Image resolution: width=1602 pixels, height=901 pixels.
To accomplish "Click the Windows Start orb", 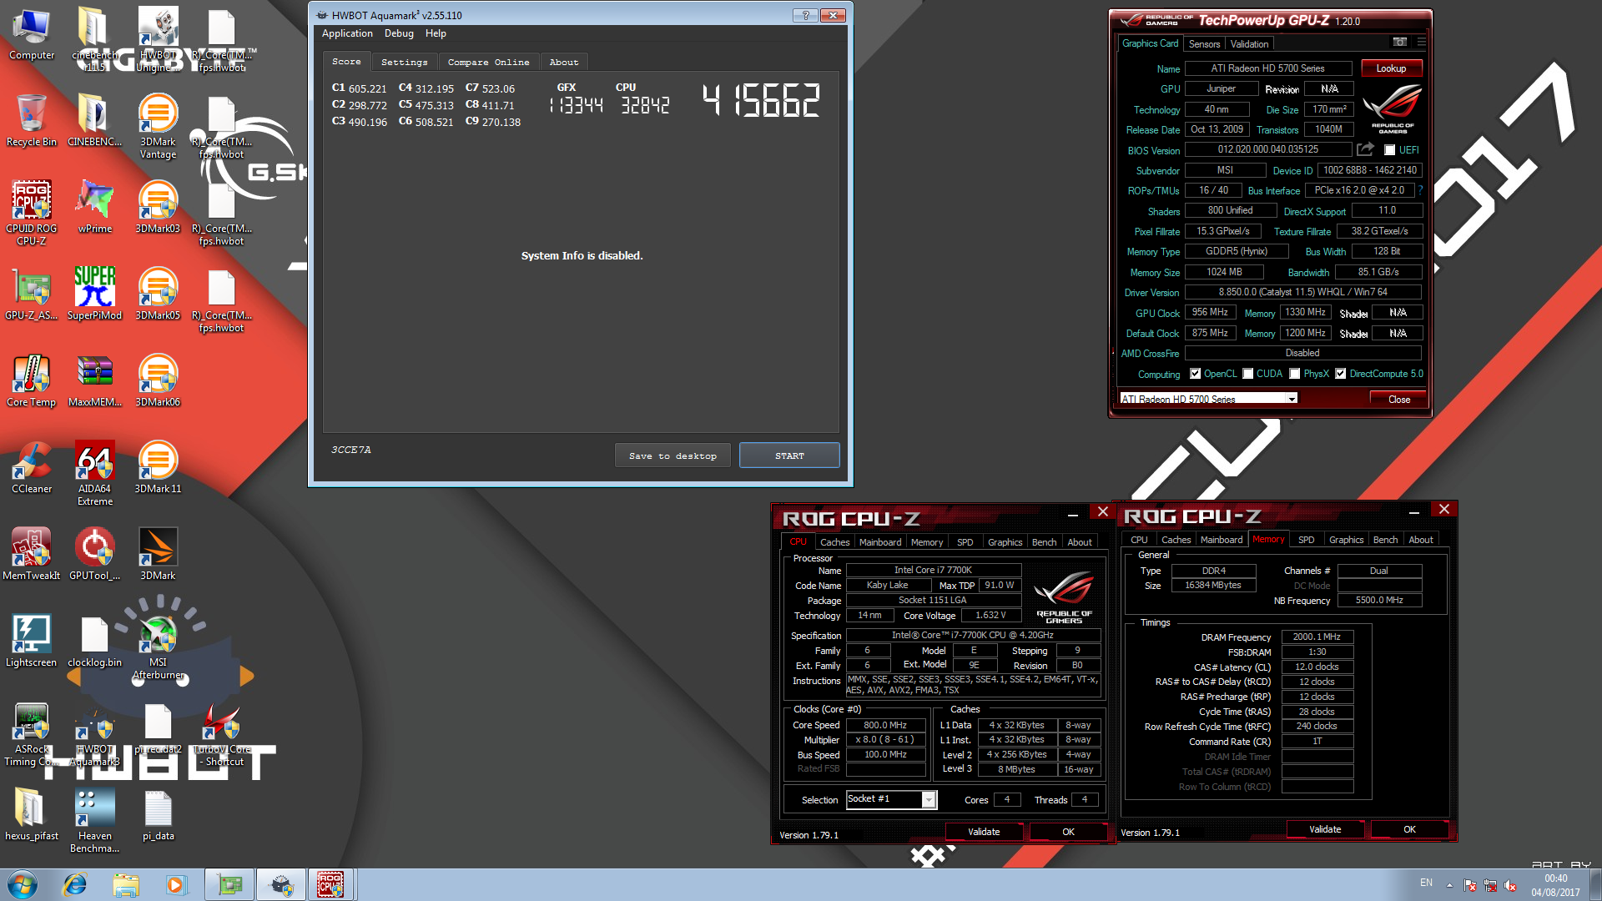I will (23, 884).
